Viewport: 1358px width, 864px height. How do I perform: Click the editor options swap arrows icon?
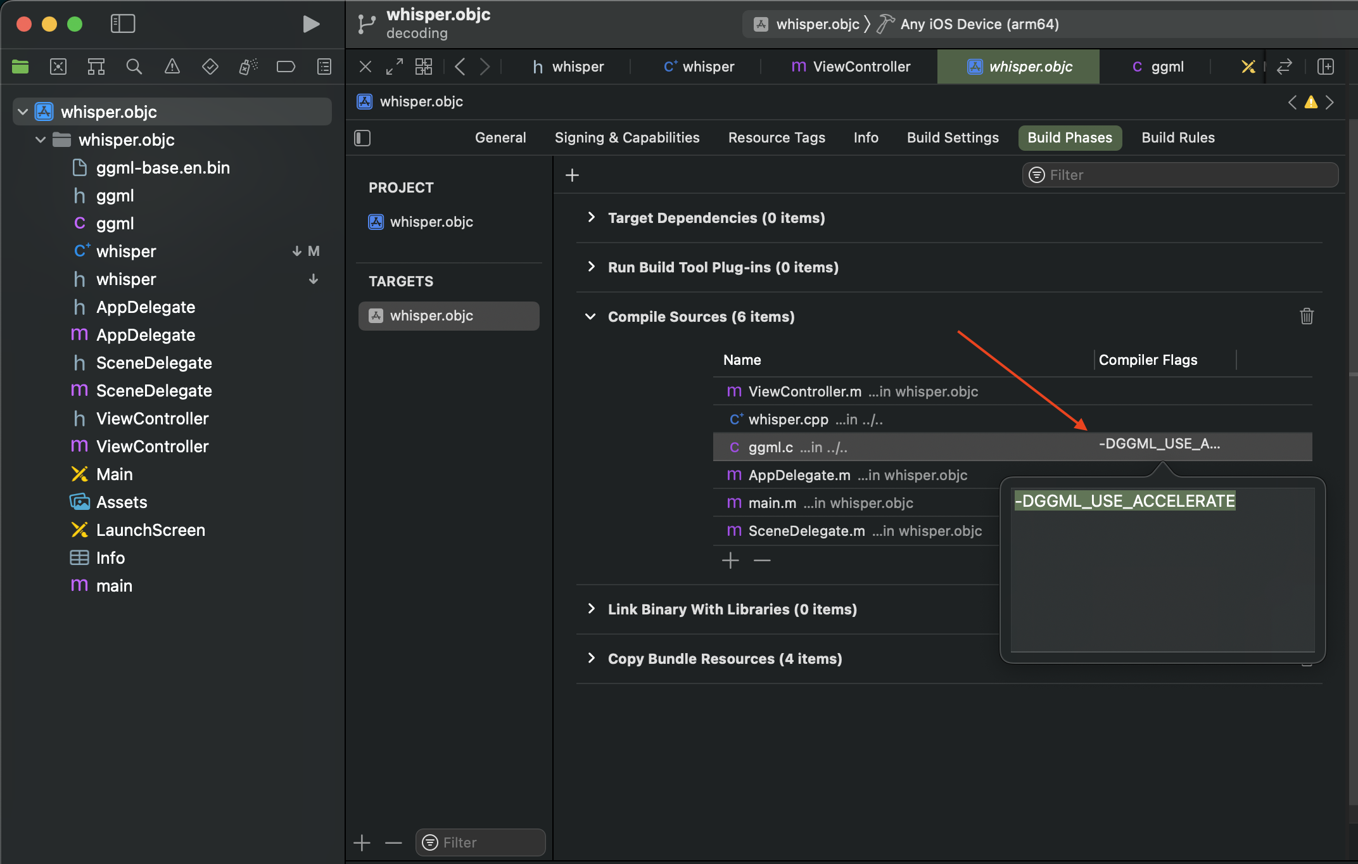1285,67
